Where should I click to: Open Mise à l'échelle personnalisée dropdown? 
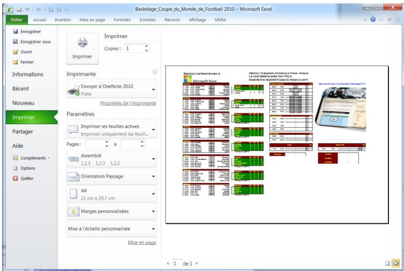(112, 229)
